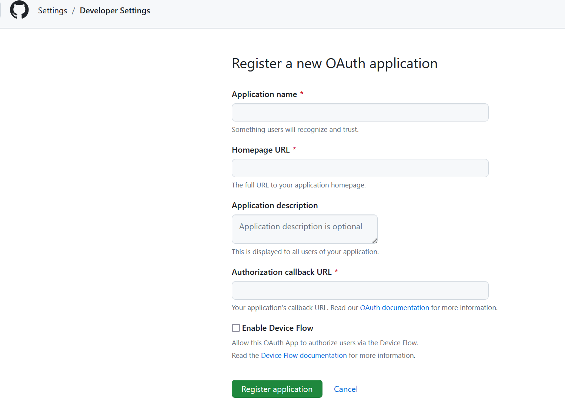Open the OAuth documentation link
565x406 pixels.
click(394, 308)
